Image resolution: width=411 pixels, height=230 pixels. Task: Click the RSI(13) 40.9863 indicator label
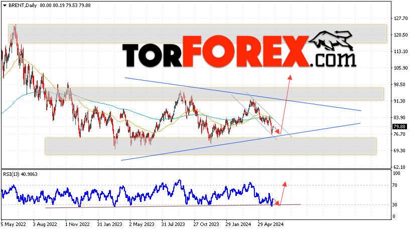(x=20, y=174)
